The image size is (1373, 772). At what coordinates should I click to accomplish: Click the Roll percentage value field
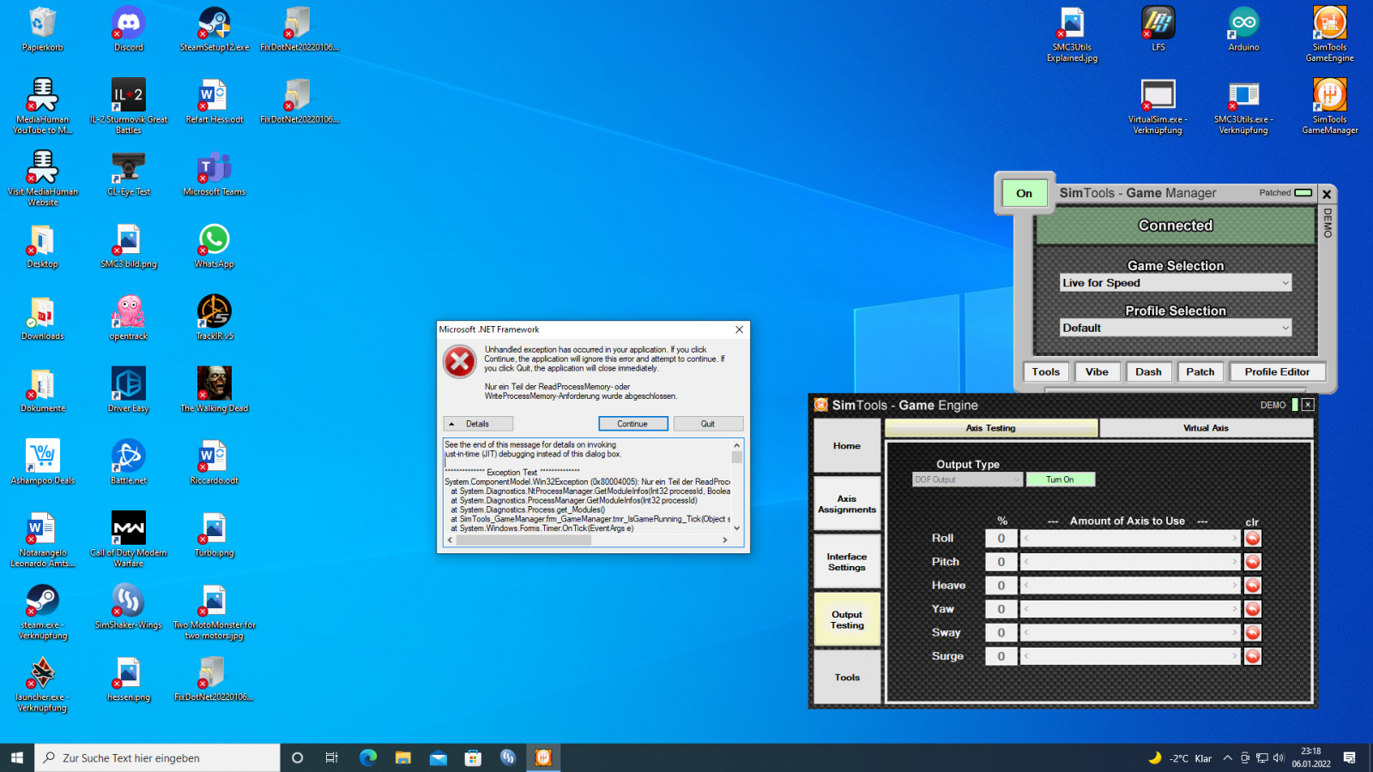(x=1001, y=539)
